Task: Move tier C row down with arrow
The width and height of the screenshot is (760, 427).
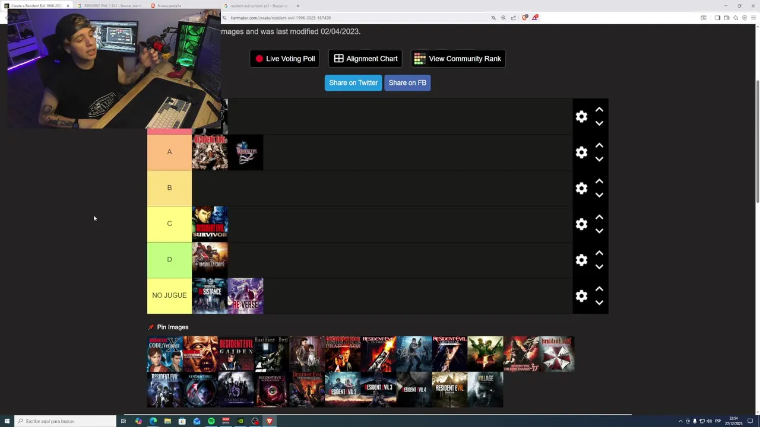Action: pyautogui.click(x=599, y=231)
